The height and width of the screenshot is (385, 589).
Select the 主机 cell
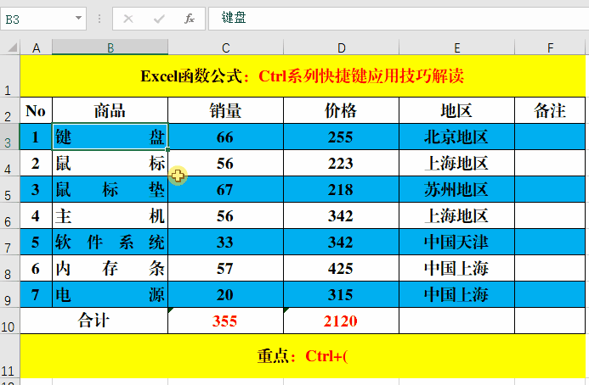110,215
